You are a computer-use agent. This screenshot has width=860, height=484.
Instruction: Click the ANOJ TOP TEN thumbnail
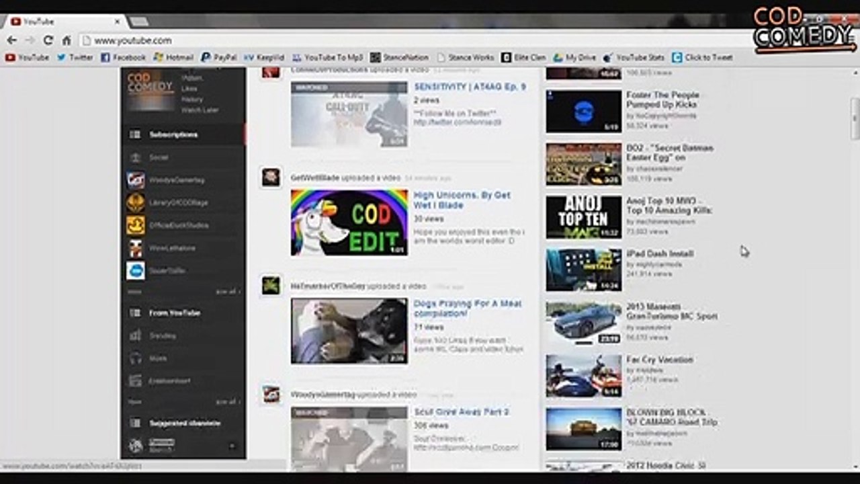583,217
